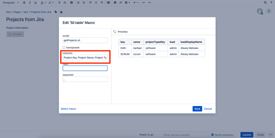Insert a task list checkbox item

71,3
